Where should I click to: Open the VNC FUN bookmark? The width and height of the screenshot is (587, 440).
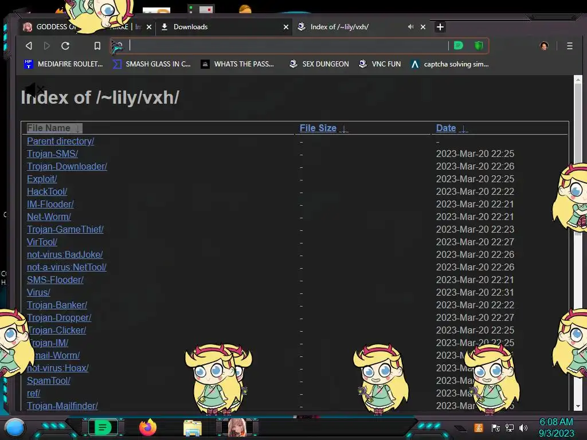pyautogui.click(x=379, y=64)
